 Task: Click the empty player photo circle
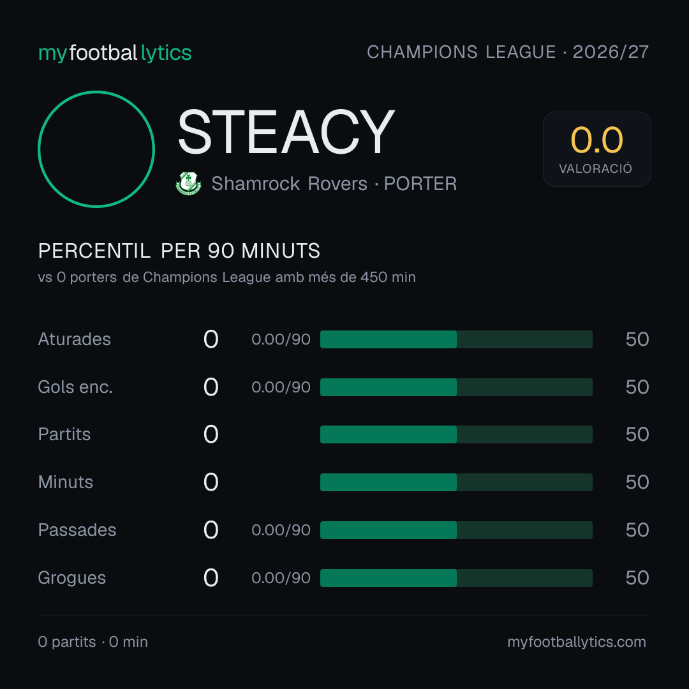tap(96, 149)
